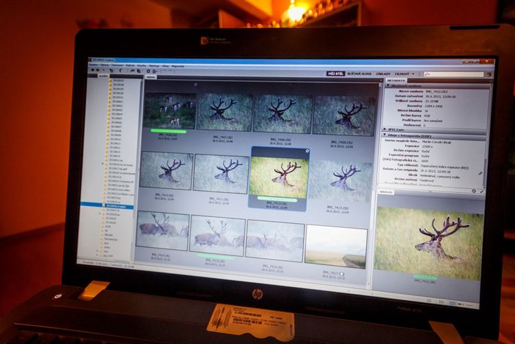Click the small x on selected IMG_7412 thumbnail
Screen dimensions: 515x344
click(x=307, y=151)
